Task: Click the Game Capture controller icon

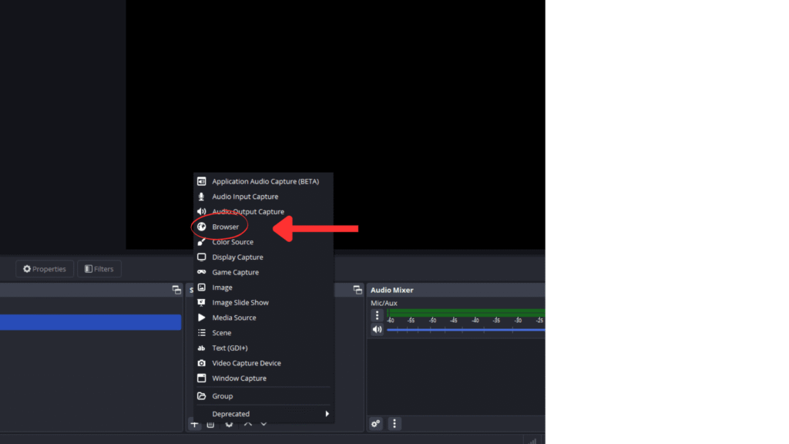Action: click(x=201, y=272)
